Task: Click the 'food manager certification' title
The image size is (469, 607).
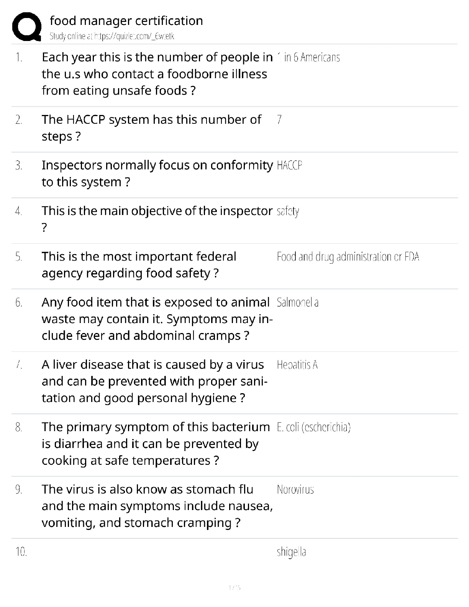Action: pos(126,21)
